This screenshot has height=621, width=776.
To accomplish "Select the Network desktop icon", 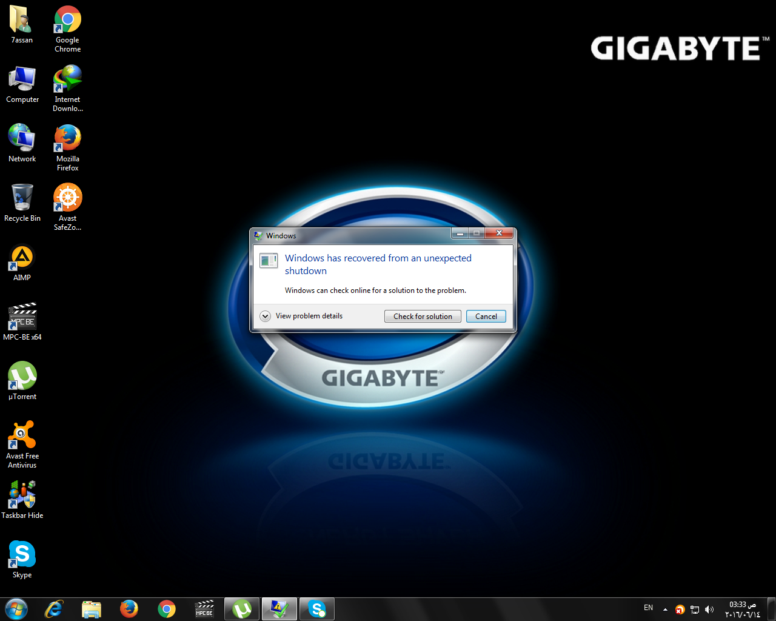I will pos(22,143).
